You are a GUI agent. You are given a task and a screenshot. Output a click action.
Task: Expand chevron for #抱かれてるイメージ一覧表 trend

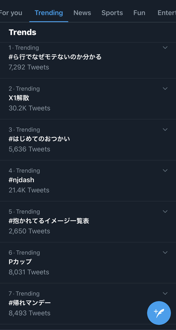(165, 211)
